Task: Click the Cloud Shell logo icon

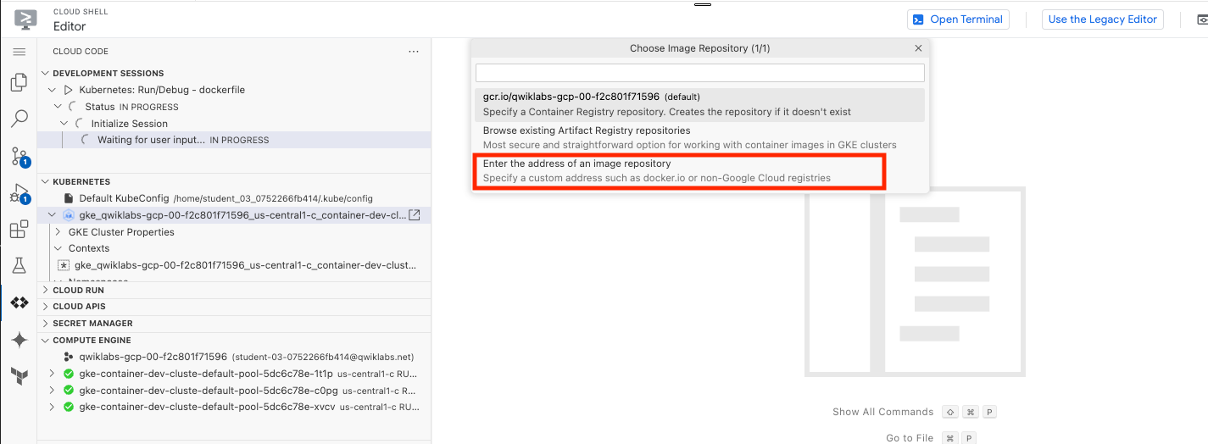Action: coord(26,19)
